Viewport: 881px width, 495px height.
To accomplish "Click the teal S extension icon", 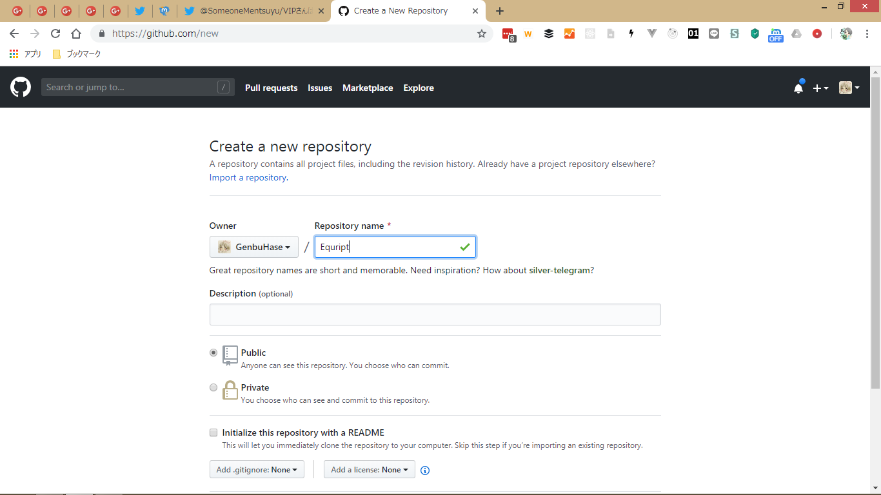I will point(735,34).
